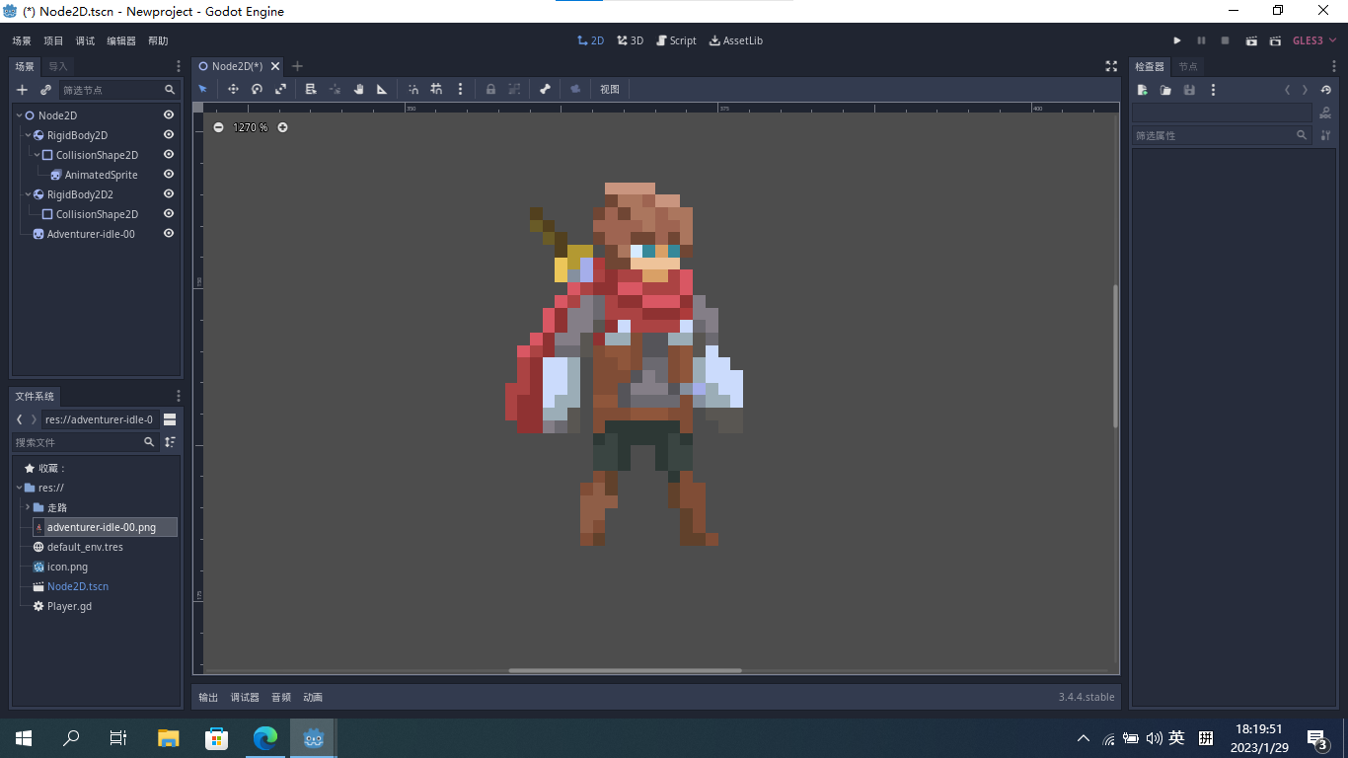
Task: Click the file system sort icon
Action: (170, 442)
